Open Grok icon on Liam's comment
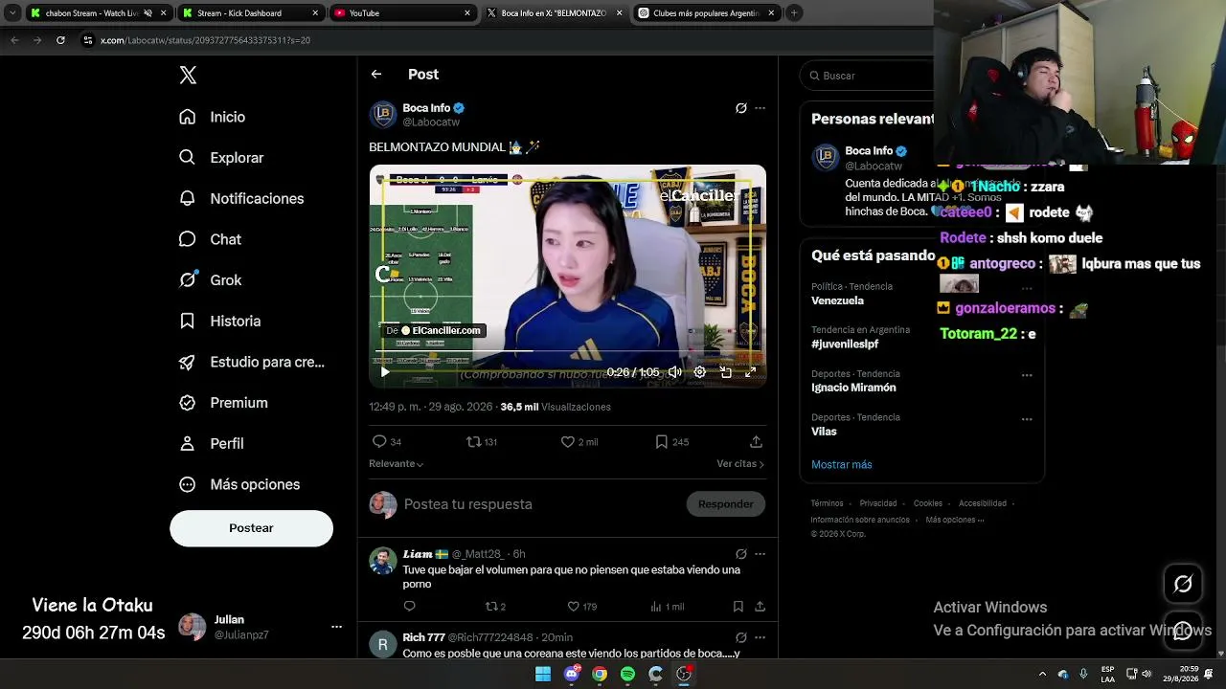Image resolution: width=1226 pixels, height=689 pixels. (x=740, y=554)
